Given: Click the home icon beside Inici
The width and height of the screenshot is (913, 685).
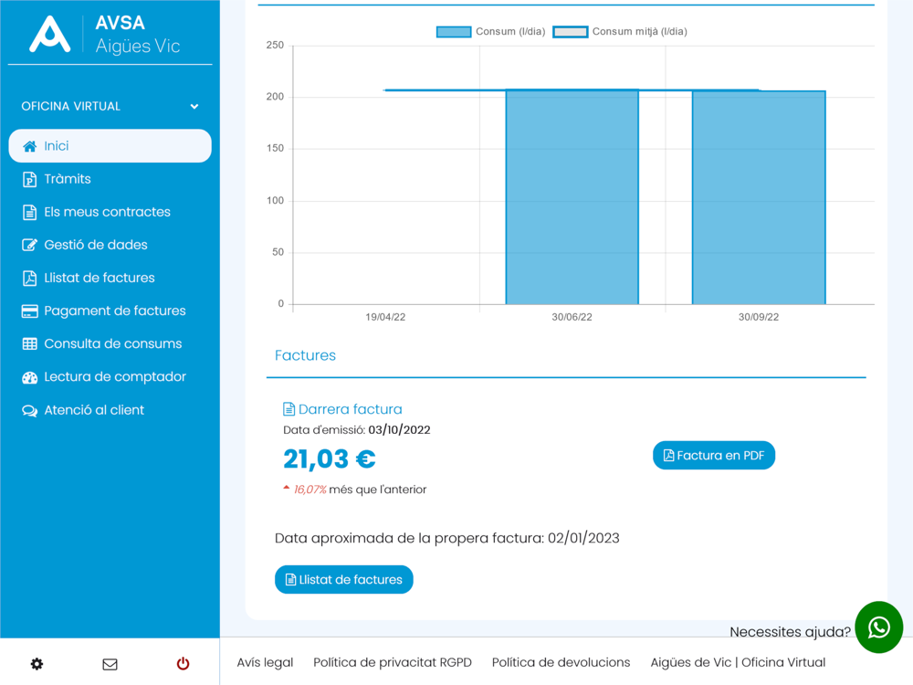Looking at the screenshot, I should pyautogui.click(x=30, y=146).
